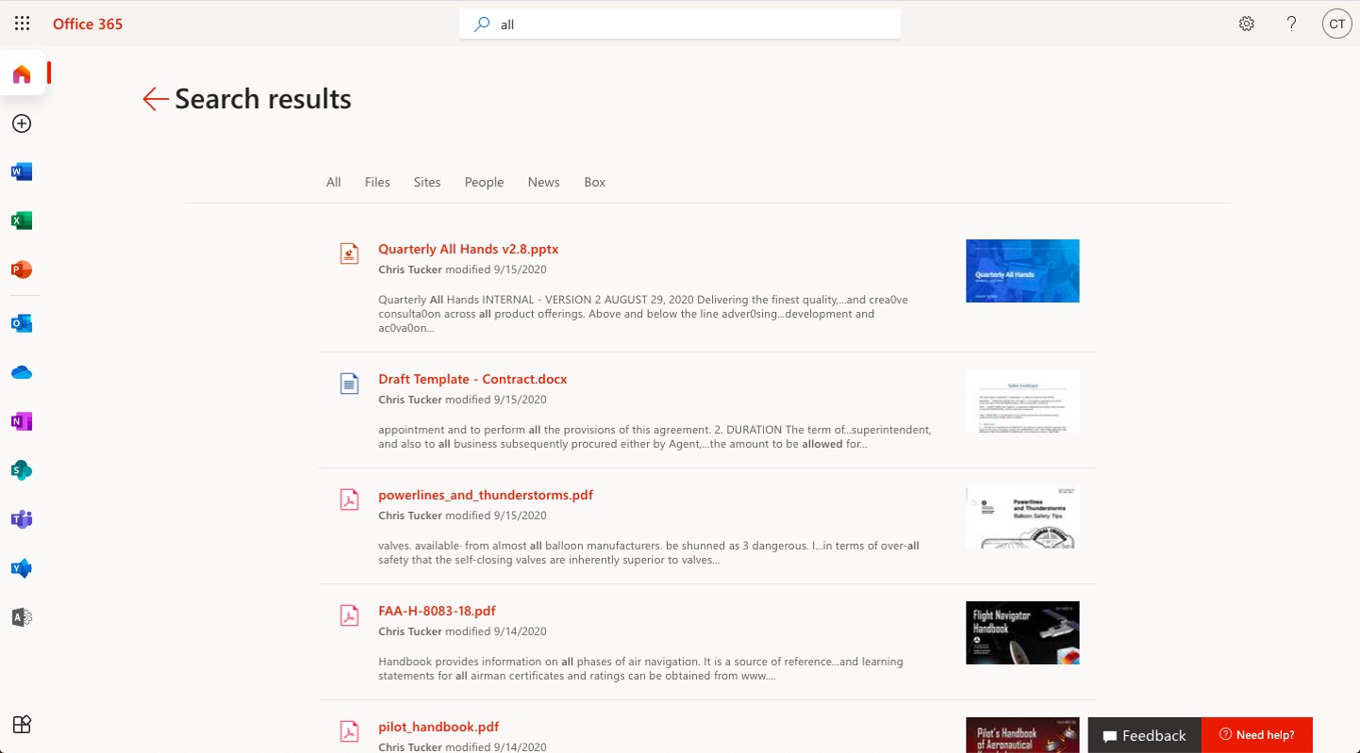1360x753 pixels.
Task: Click in the search box
Action: click(679, 25)
